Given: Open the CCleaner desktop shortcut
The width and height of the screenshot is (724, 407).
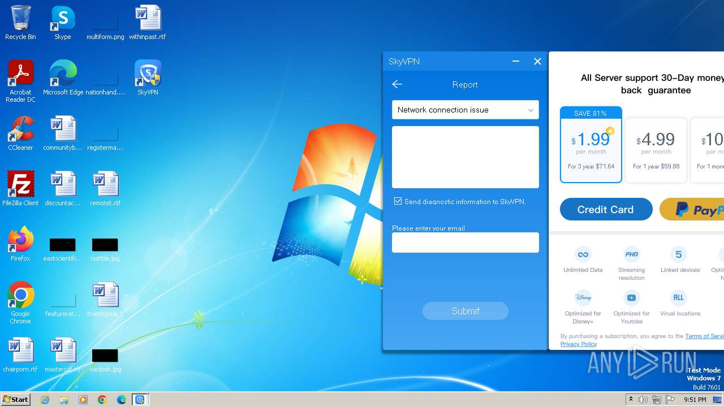Looking at the screenshot, I should pos(20,133).
